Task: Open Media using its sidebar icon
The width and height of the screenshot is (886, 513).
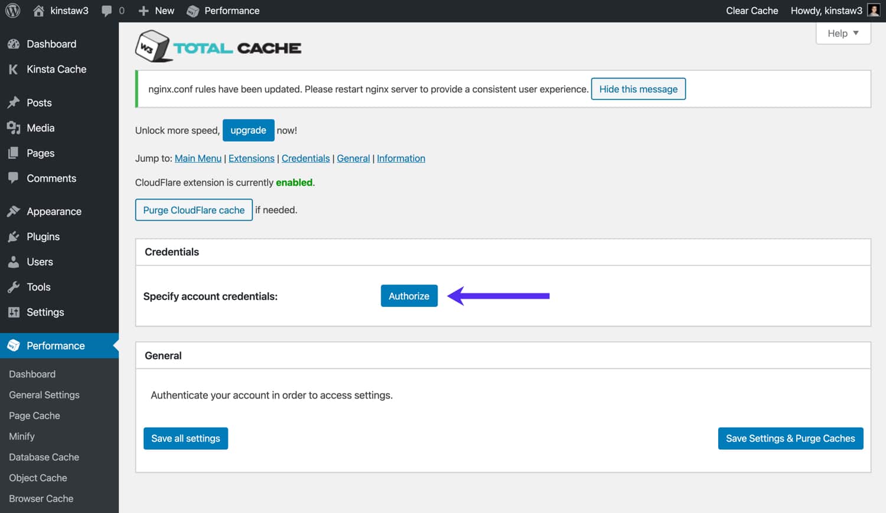Action: 13,128
